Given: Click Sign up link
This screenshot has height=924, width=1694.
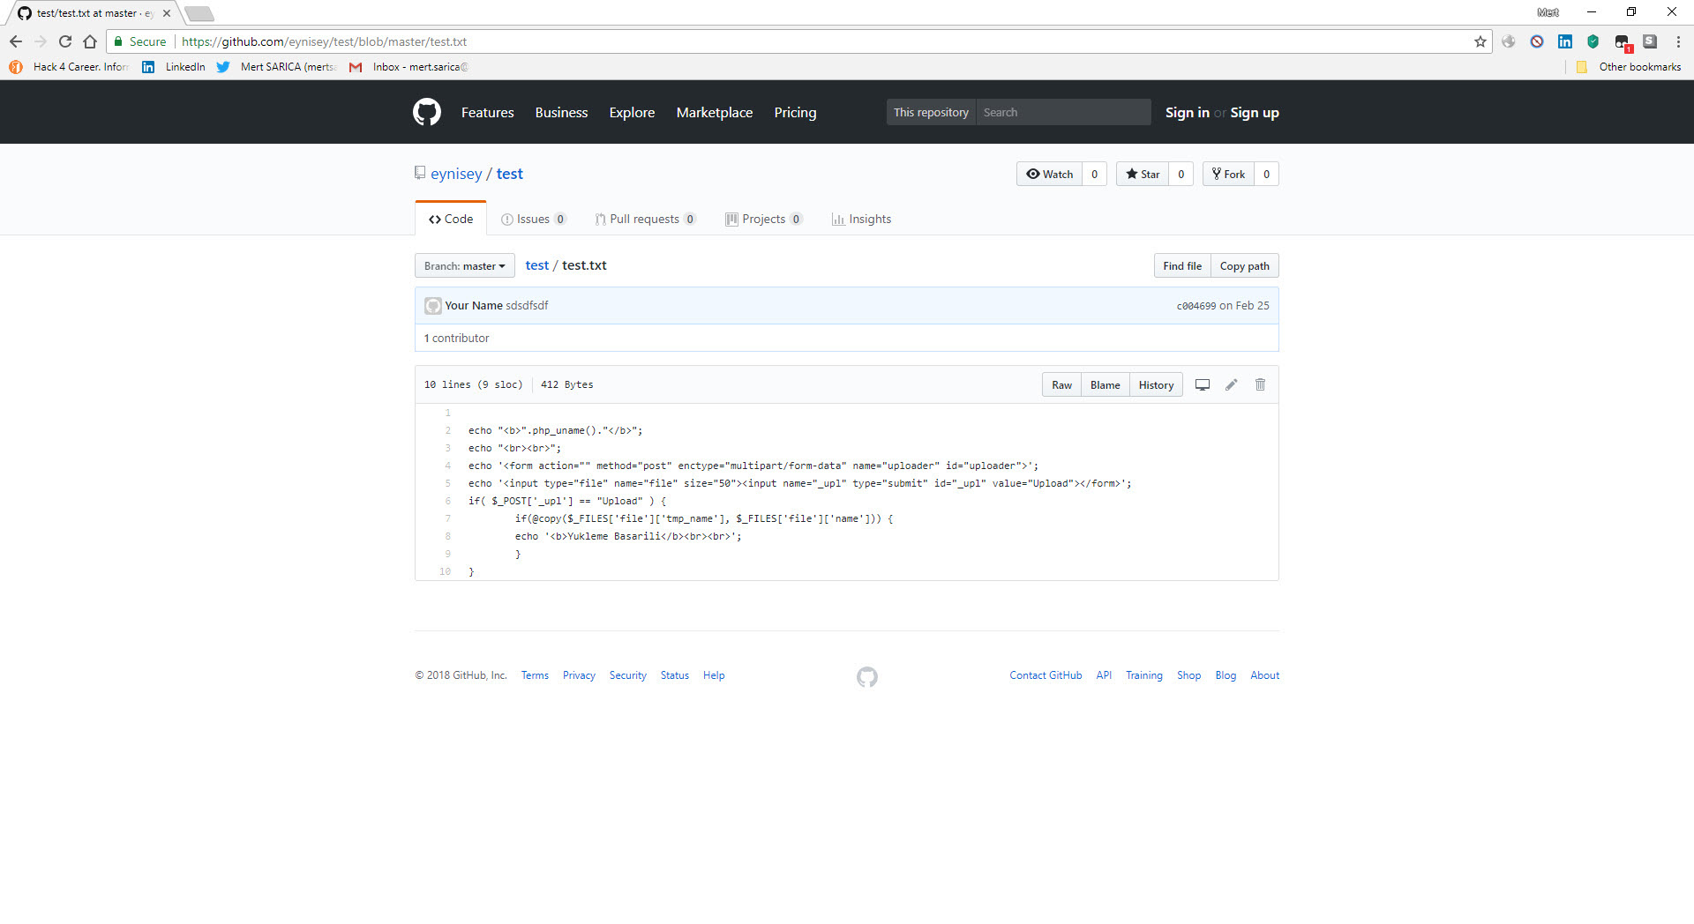Looking at the screenshot, I should (x=1254, y=112).
